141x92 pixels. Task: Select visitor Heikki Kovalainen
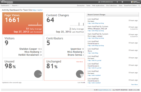click(29, 55)
